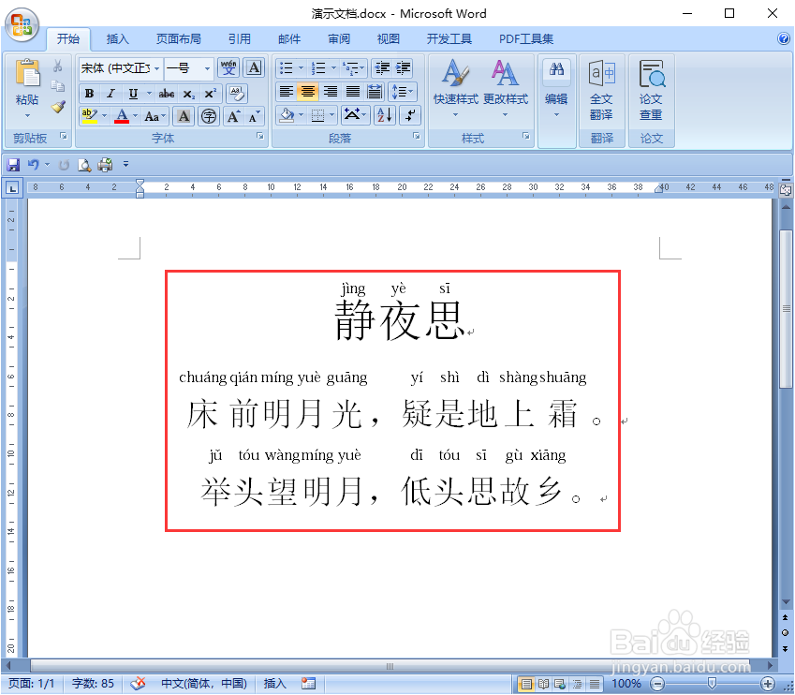Click the word count (字数: 85) in status bar
795x695 pixels.
tap(93, 683)
